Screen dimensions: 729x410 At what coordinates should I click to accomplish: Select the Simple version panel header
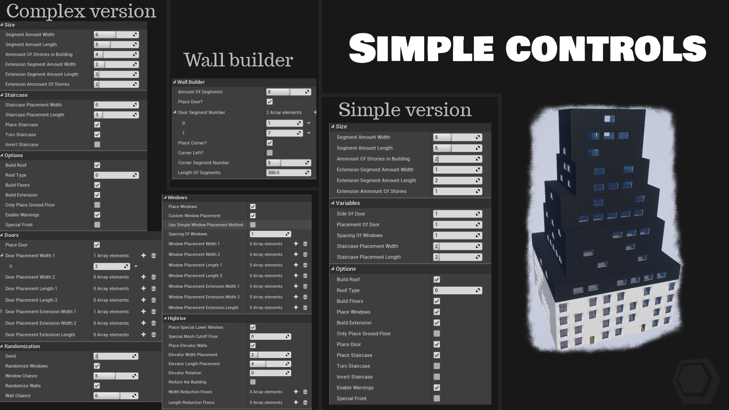click(404, 110)
